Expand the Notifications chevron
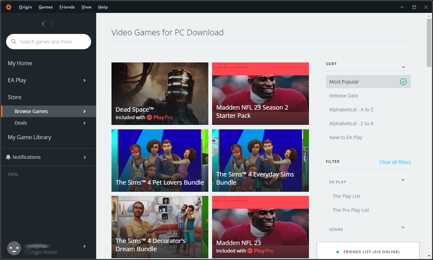433x260 pixels. 85,157
